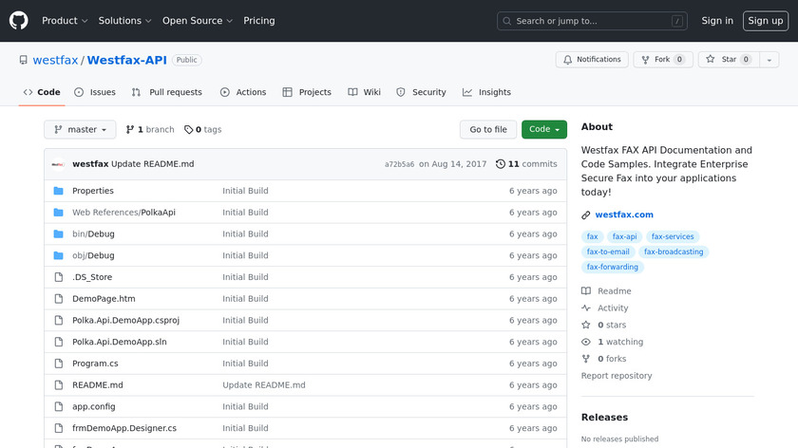The height and width of the screenshot is (448, 798).
Task: Click the fax-api topic tag
Action: tap(624, 236)
